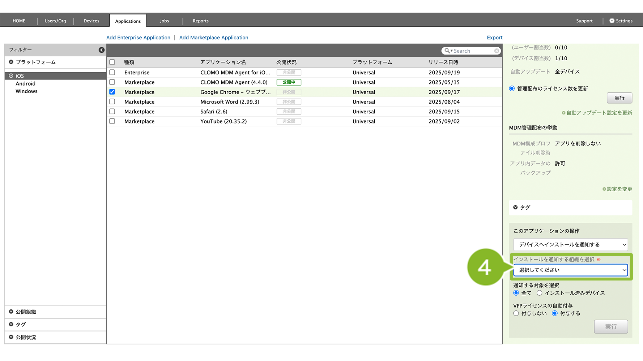The width and height of the screenshot is (643, 361).
Task: Uncheck the Google Chrome row checkbox
Action: pos(112,92)
